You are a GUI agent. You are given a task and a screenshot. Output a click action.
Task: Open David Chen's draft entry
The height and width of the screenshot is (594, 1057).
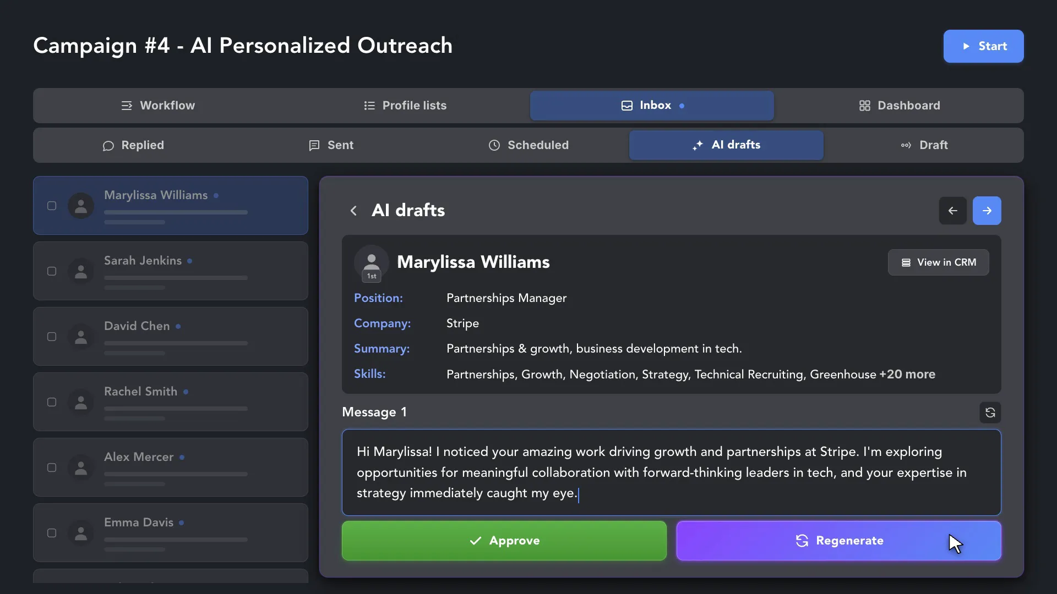click(x=171, y=337)
